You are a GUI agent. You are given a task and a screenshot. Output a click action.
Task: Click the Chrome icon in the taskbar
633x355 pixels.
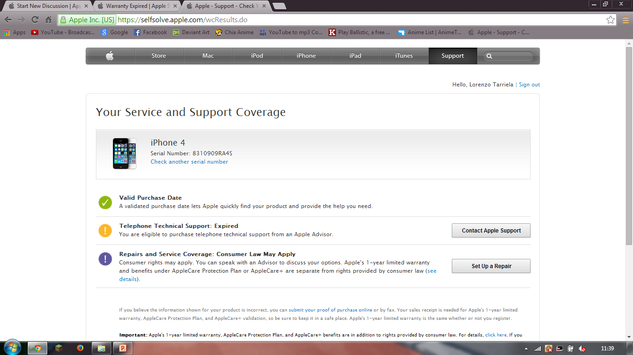point(38,348)
